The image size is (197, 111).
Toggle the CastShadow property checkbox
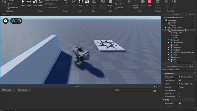180,80
